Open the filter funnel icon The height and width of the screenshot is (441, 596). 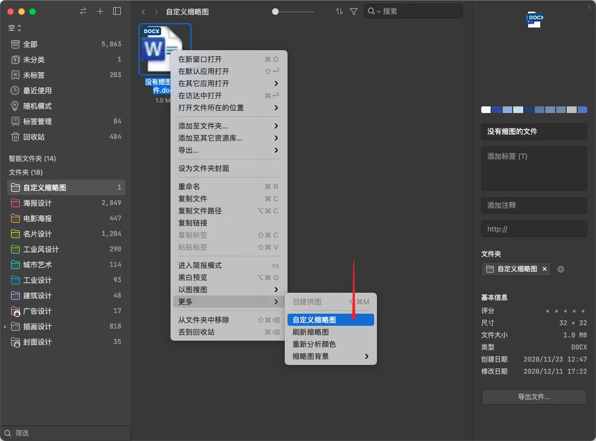pos(354,11)
